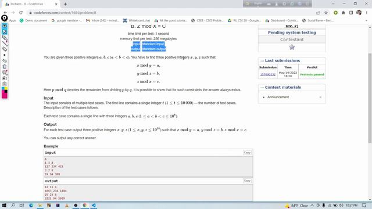Click the clipboard icon in annotation toolbar

click(5, 84)
